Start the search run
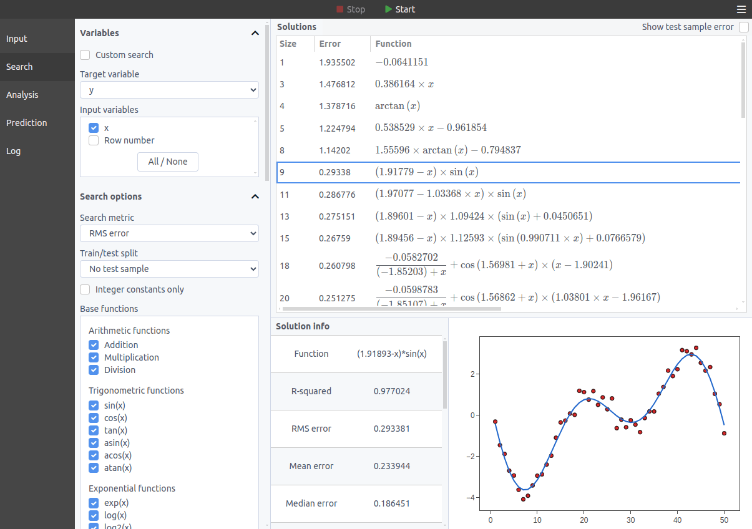Screen dimensions: 752x529 399,9
